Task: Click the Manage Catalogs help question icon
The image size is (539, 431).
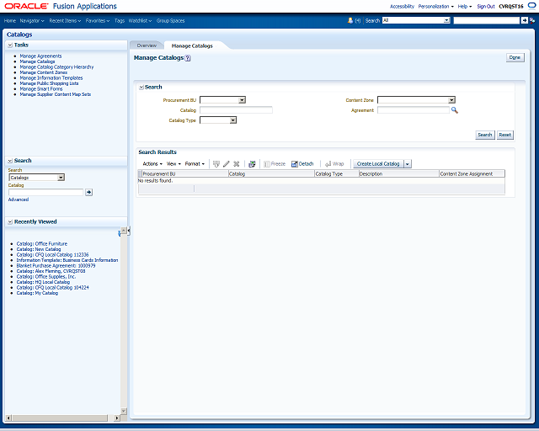Action: [x=188, y=58]
